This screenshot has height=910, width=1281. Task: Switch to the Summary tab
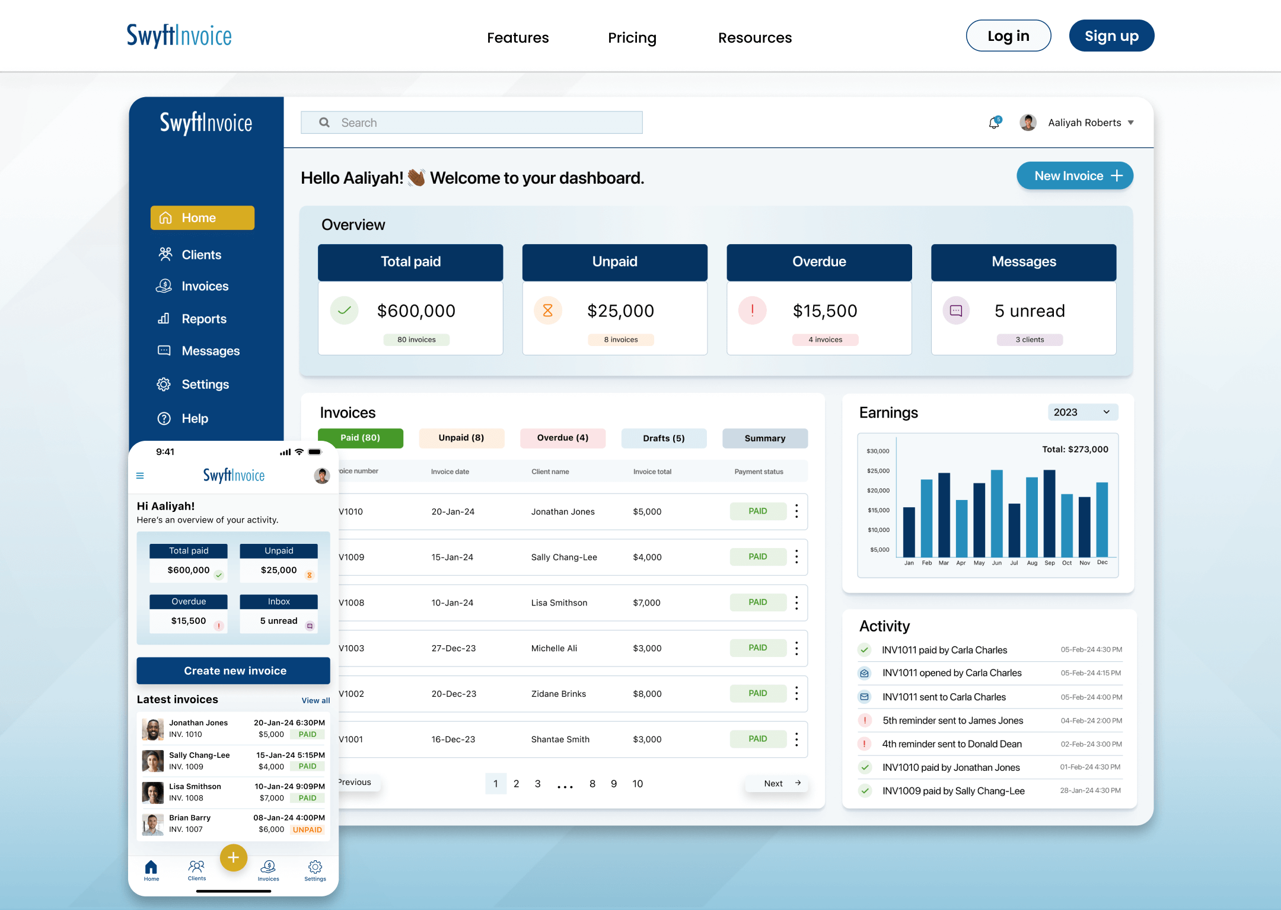click(765, 438)
